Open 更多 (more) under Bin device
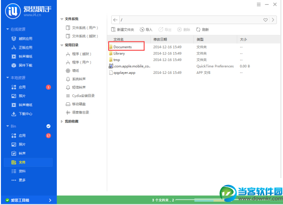The image size is (283, 205). coord(18,180)
